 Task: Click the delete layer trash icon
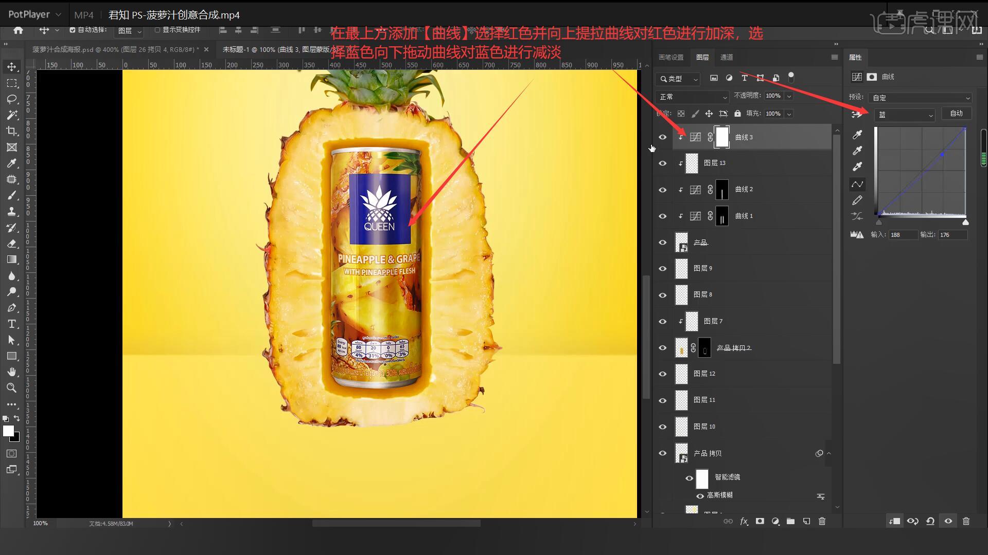click(822, 521)
